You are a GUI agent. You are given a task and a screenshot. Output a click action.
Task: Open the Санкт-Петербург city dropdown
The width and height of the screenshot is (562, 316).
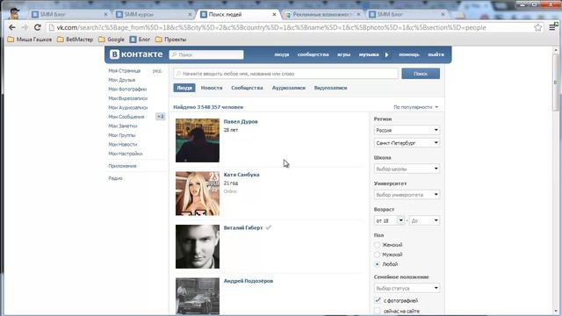tap(407, 143)
